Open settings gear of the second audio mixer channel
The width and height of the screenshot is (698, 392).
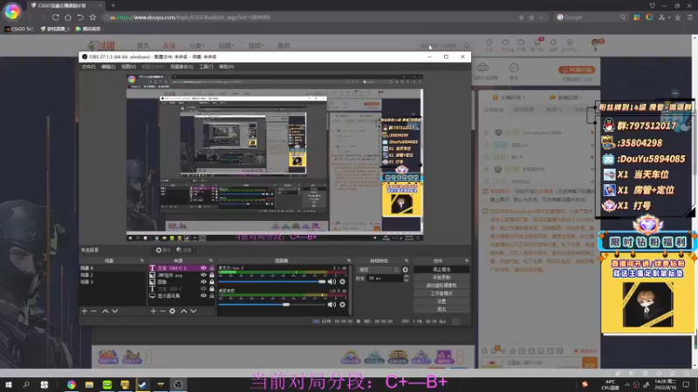[x=342, y=304]
